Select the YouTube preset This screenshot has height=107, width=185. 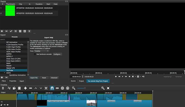click(x=14, y=71)
